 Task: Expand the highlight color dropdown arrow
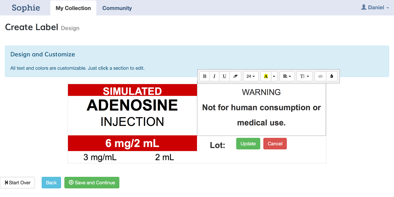(274, 76)
